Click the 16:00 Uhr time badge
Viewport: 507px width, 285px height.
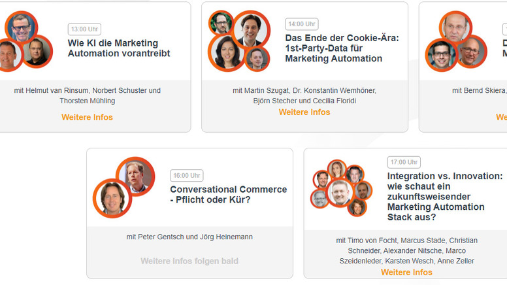click(187, 176)
